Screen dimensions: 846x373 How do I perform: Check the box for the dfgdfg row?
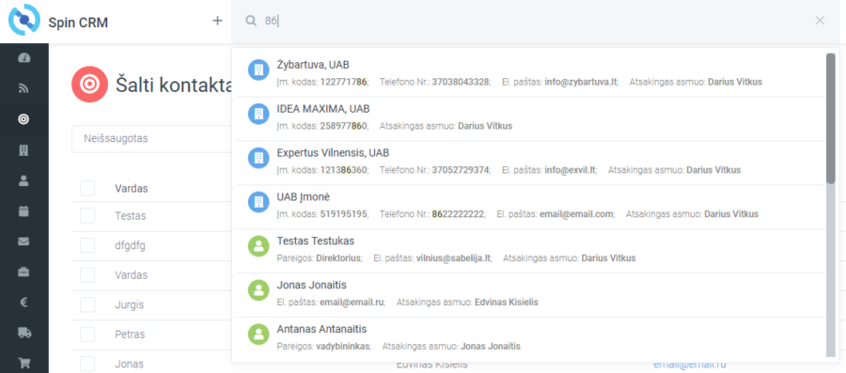click(87, 246)
